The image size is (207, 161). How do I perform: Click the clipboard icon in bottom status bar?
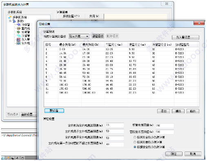pos(22,158)
